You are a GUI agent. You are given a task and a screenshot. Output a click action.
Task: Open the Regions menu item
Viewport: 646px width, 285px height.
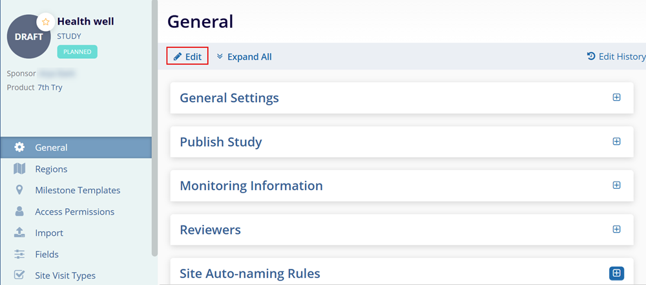[51, 169]
